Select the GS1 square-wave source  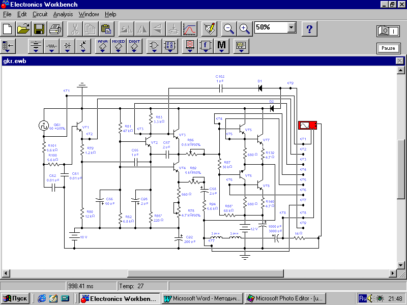pyautogui.click(x=44, y=126)
